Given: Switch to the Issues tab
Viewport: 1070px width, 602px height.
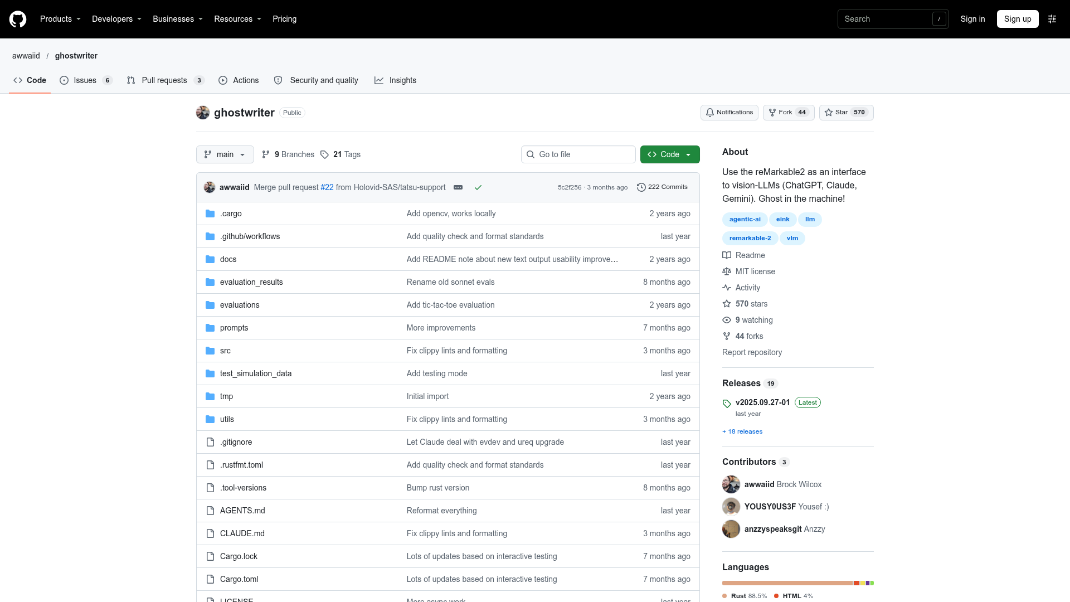Looking at the screenshot, I should point(86,80).
